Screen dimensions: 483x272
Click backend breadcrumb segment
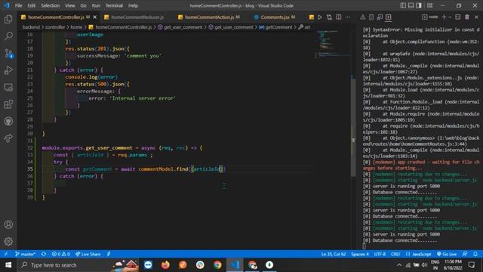[x=31, y=27]
